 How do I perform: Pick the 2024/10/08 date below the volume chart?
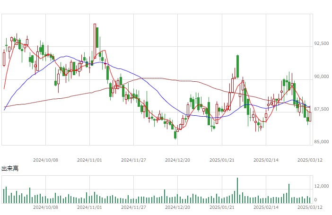point(45,207)
